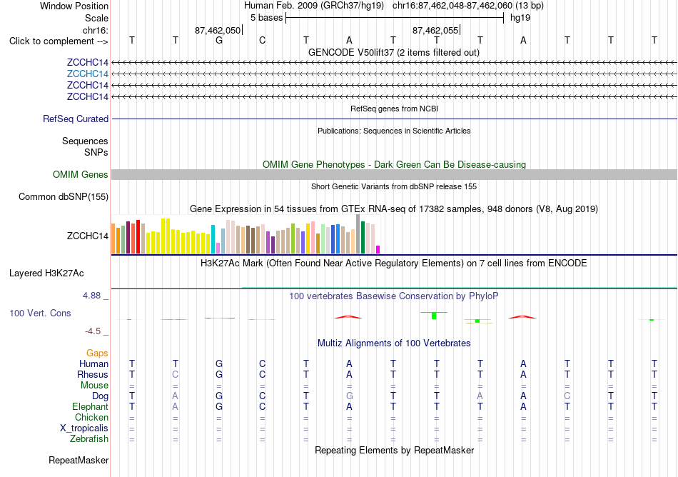678x477 pixels.
Task: Click the "100 Vert. Cons" track label
Action: pyautogui.click(x=40, y=313)
